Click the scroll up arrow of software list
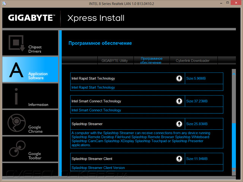Screen dimensions: 243x182 click(x=234, y=74)
